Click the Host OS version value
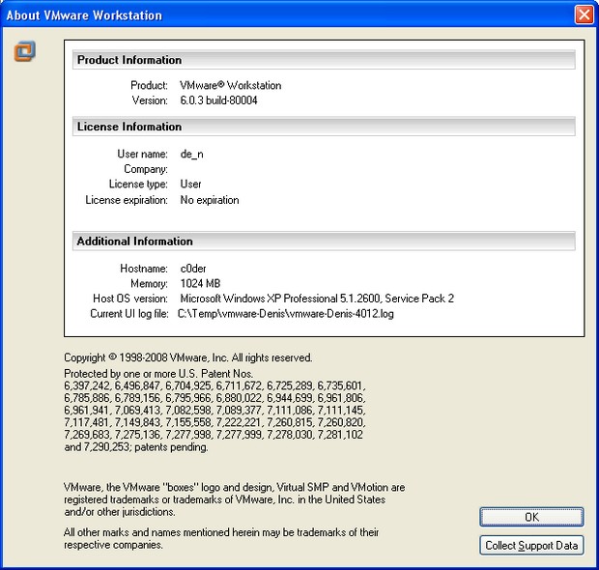Viewport: 599px width, 570px height. point(317,299)
